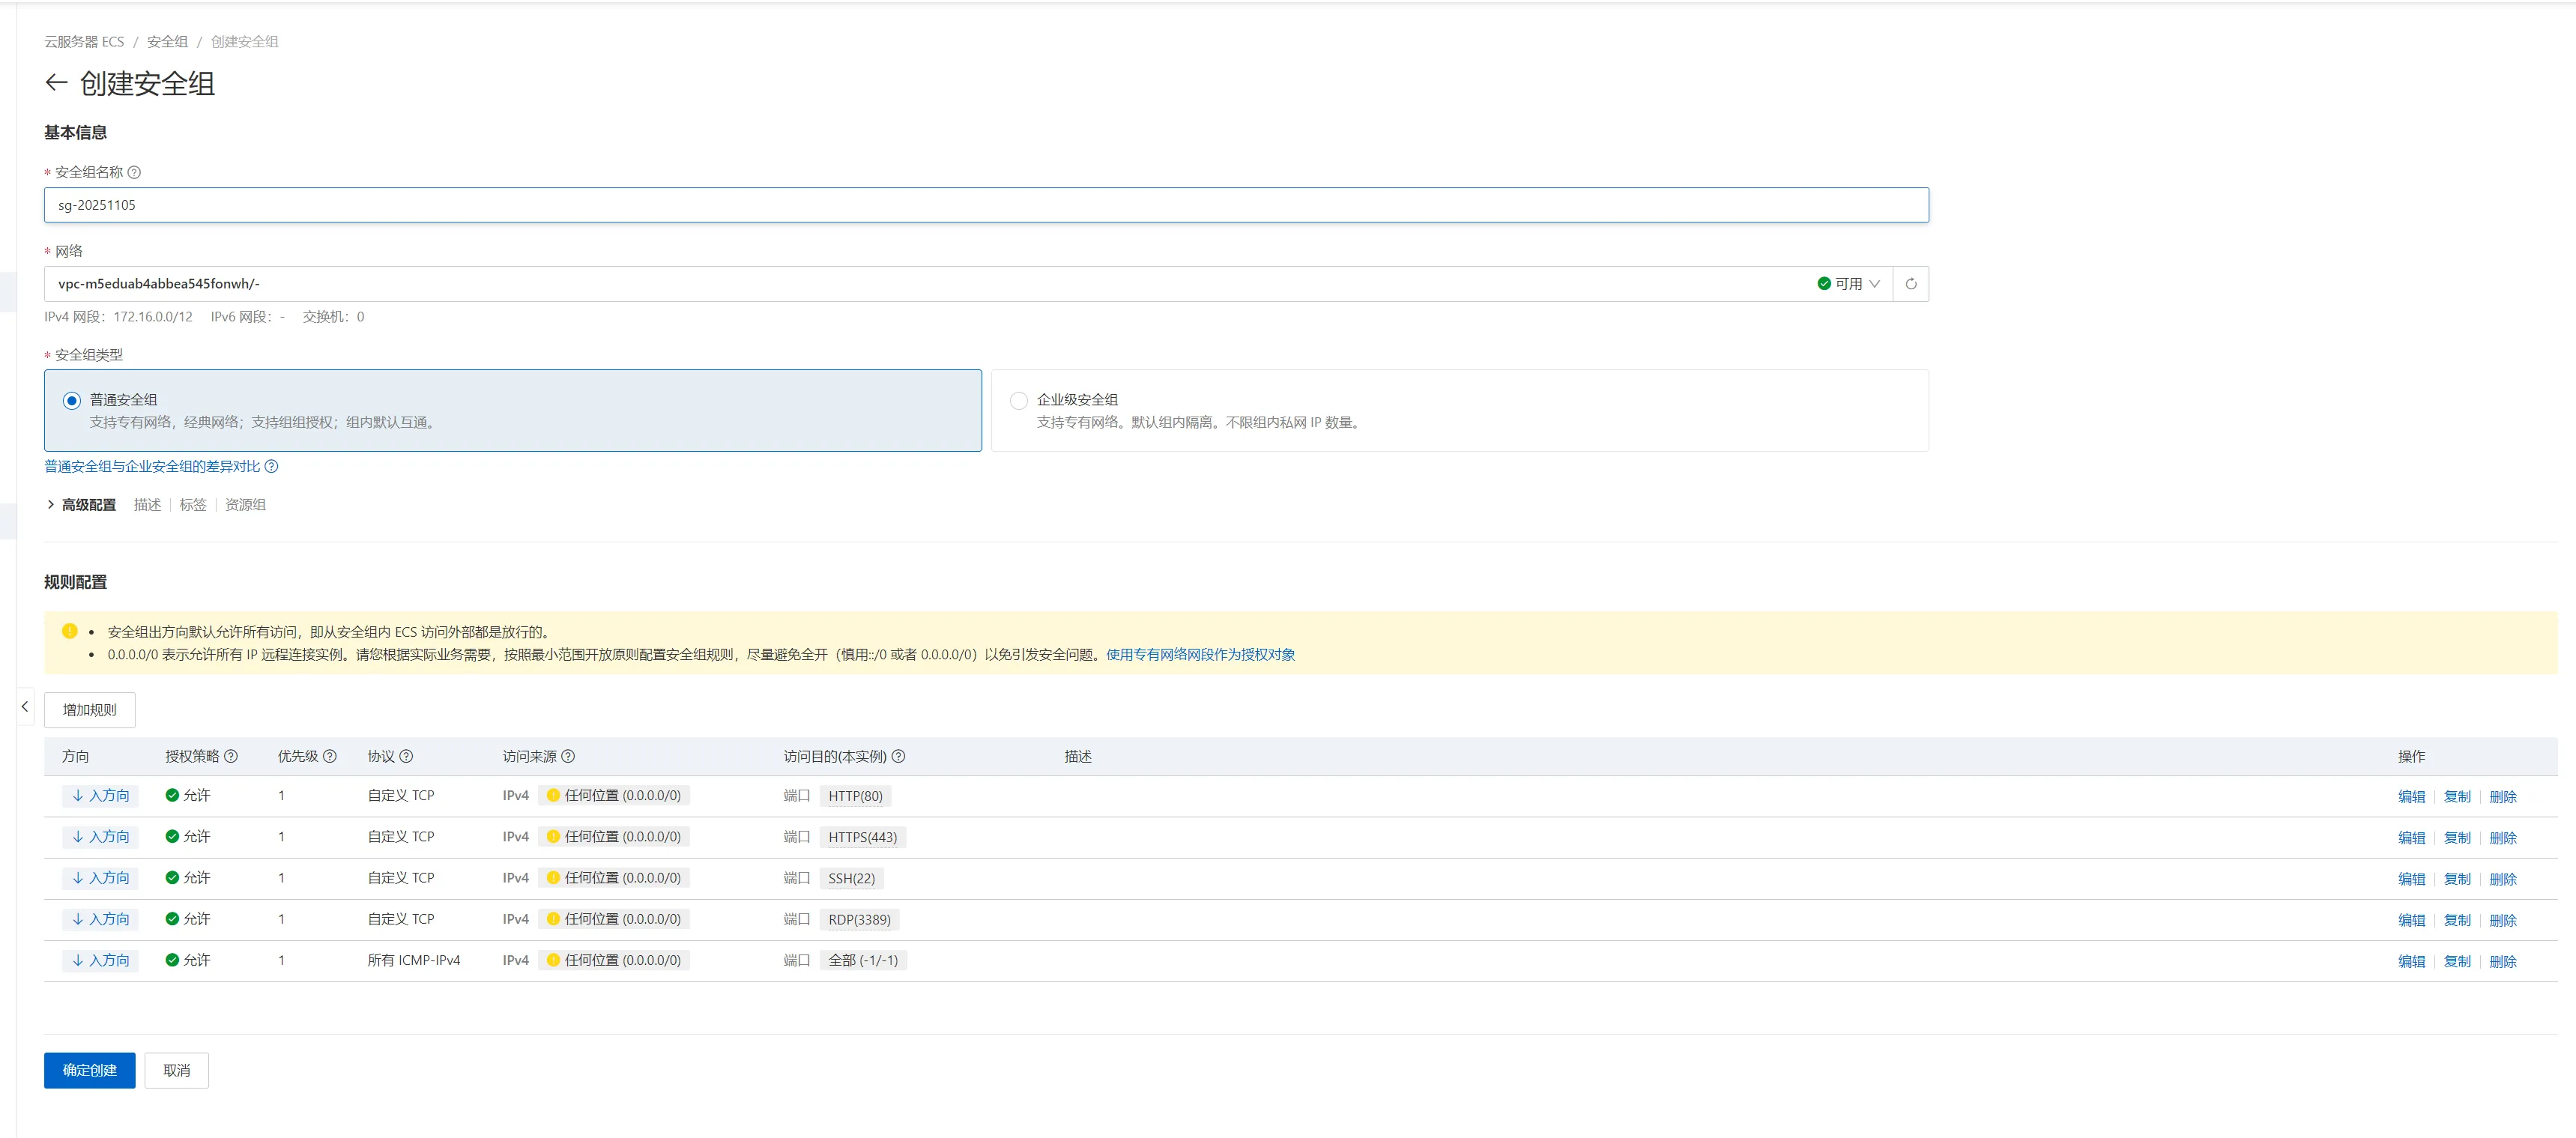Viewport: 2576px width, 1138px height.
Task: Select 普通安全组 radio option
Action: [72, 401]
